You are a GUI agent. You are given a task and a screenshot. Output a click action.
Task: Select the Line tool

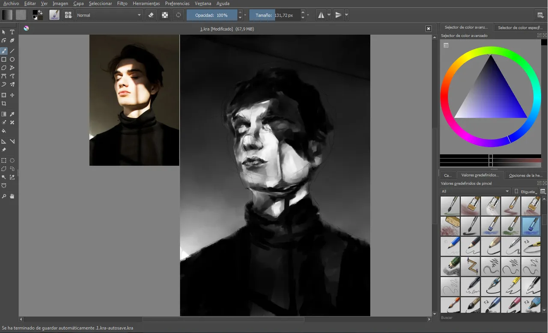point(12,51)
